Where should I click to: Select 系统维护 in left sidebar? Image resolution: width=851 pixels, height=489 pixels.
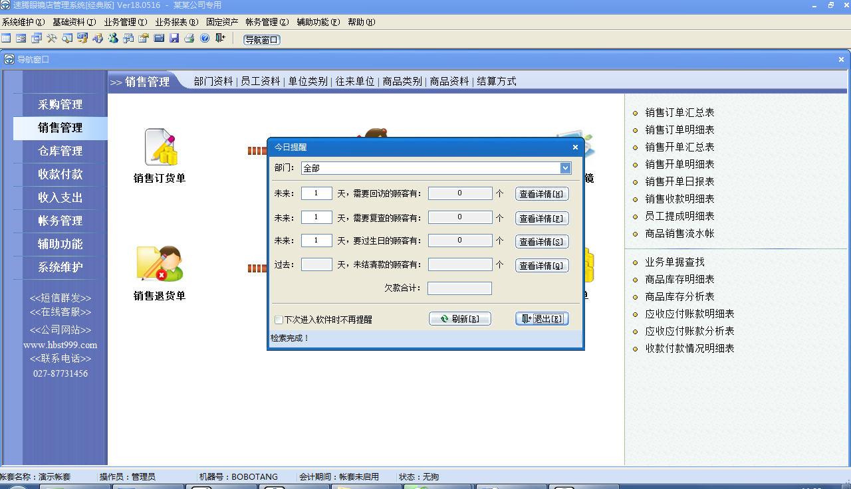coord(60,267)
